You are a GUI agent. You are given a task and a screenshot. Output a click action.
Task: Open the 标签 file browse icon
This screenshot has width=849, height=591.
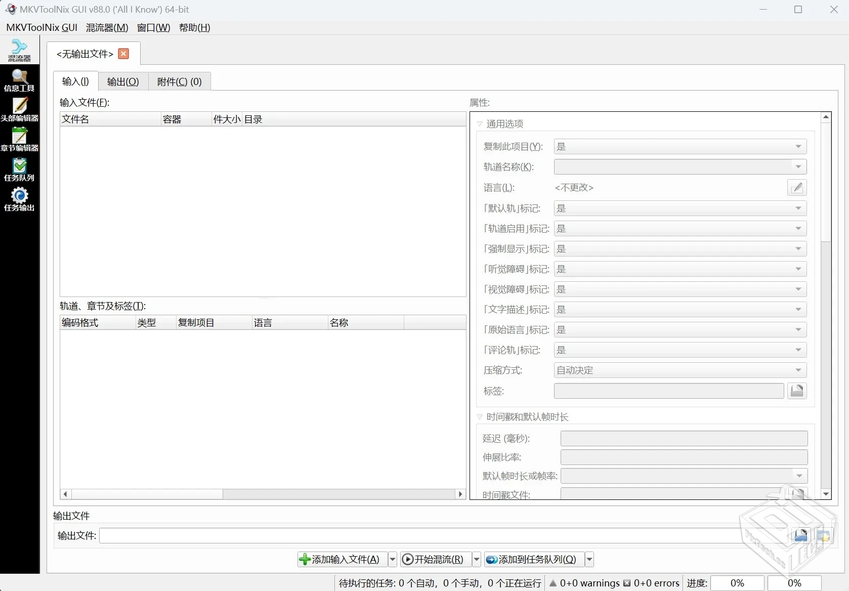coord(797,391)
